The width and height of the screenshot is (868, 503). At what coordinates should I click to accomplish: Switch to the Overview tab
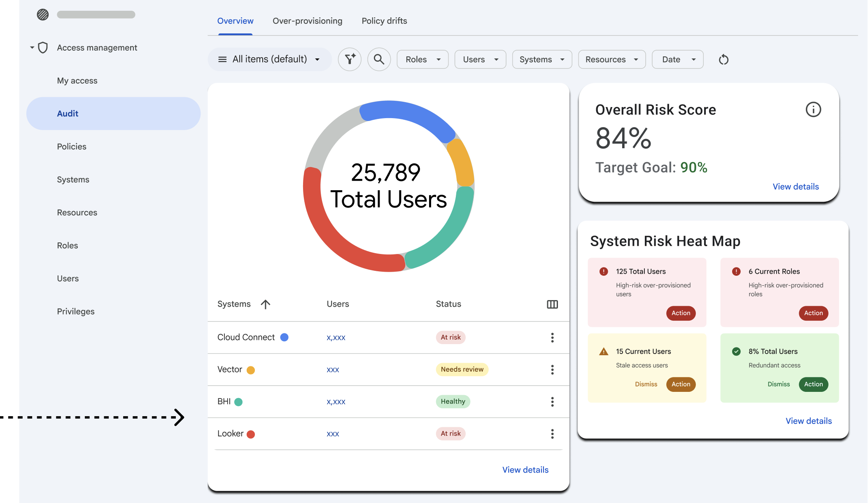[235, 21]
